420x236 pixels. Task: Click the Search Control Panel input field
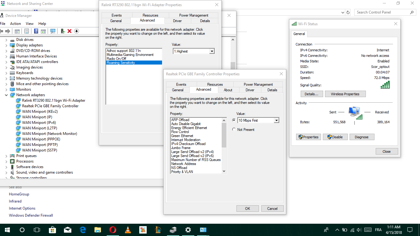point(385,12)
